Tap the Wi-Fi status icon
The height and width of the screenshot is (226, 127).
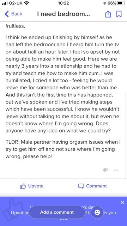pyautogui.click(x=26, y=3)
